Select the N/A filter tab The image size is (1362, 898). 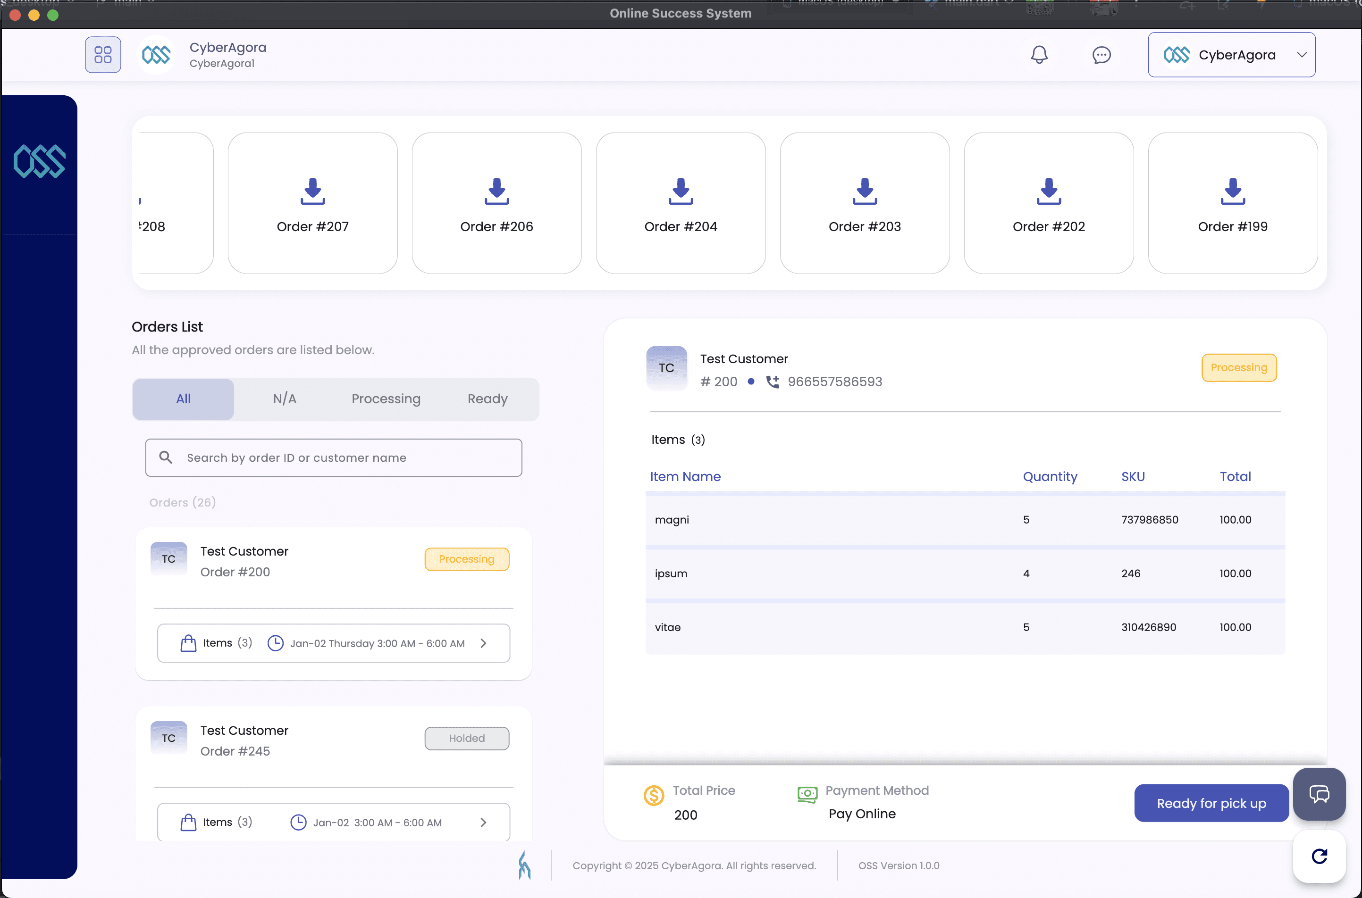(285, 399)
